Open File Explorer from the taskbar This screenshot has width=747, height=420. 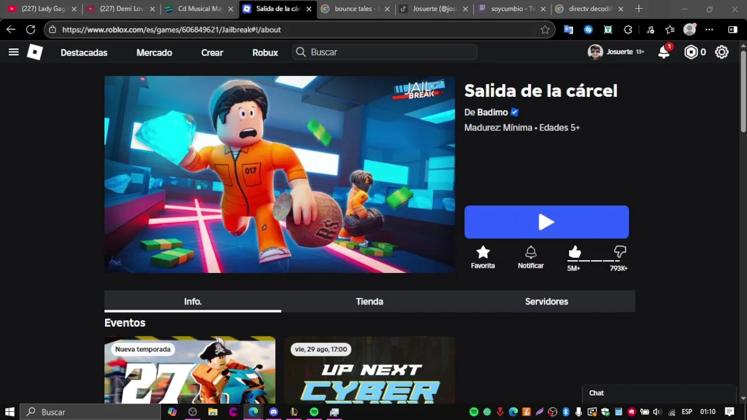point(213,412)
